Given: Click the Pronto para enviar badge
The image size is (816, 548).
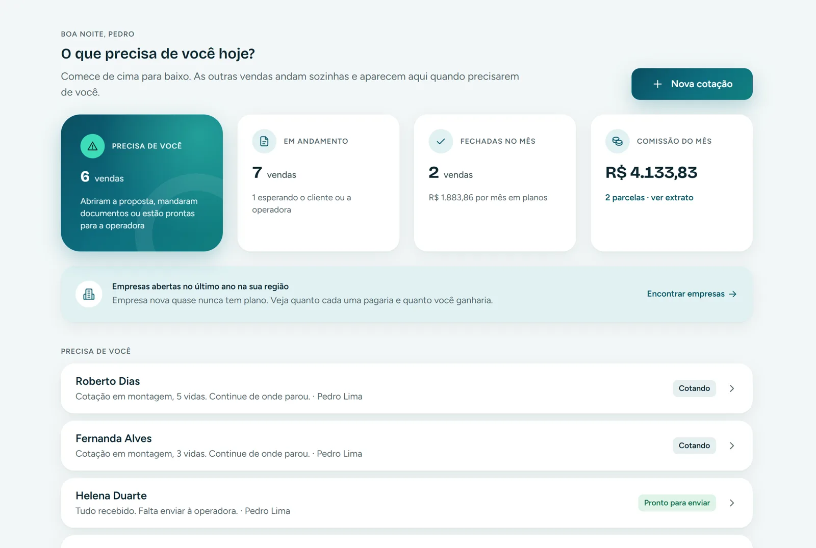Looking at the screenshot, I should pyautogui.click(x=677, y=503).
